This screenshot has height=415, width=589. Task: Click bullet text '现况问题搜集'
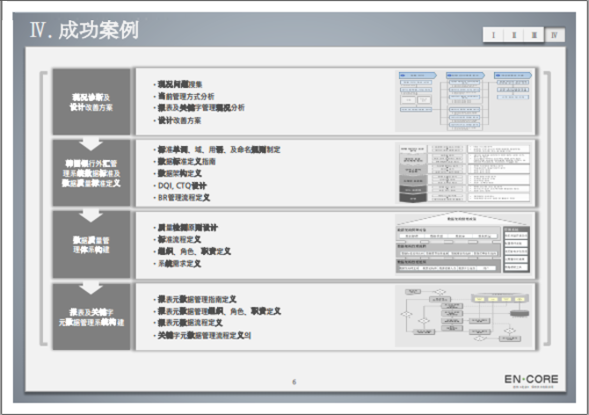point(180,84)
